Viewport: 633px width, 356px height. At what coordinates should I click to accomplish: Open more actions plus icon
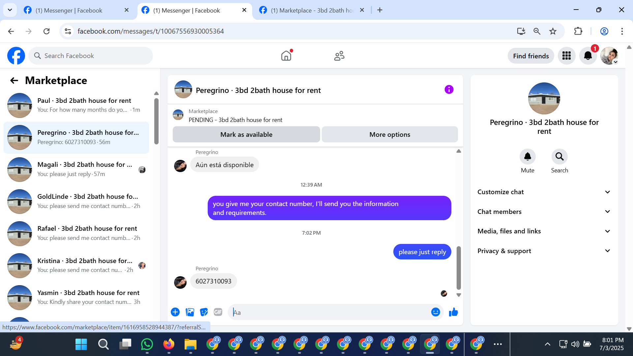(175, 312)
